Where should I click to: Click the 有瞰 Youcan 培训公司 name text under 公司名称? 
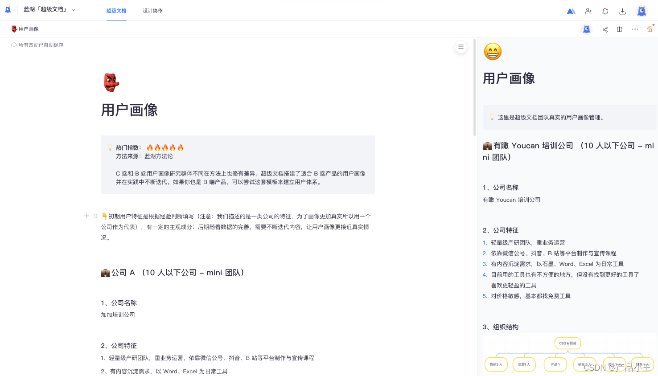[x=511, y=200]
